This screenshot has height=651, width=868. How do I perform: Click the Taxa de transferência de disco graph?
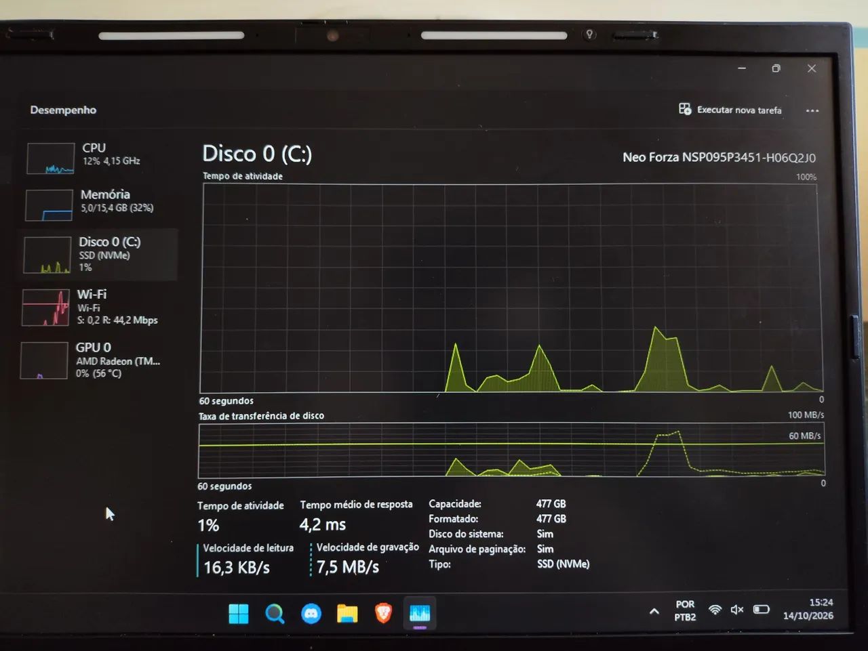click(511, 450)
